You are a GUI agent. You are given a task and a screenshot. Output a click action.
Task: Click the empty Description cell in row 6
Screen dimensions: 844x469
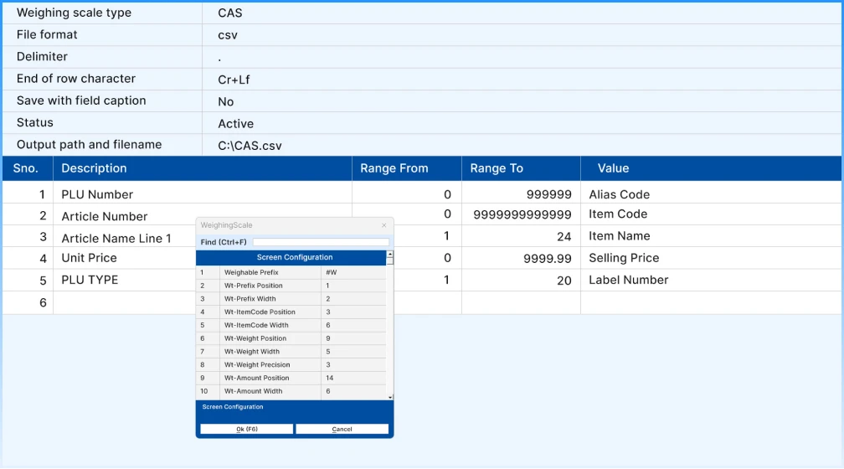(125, 303)
